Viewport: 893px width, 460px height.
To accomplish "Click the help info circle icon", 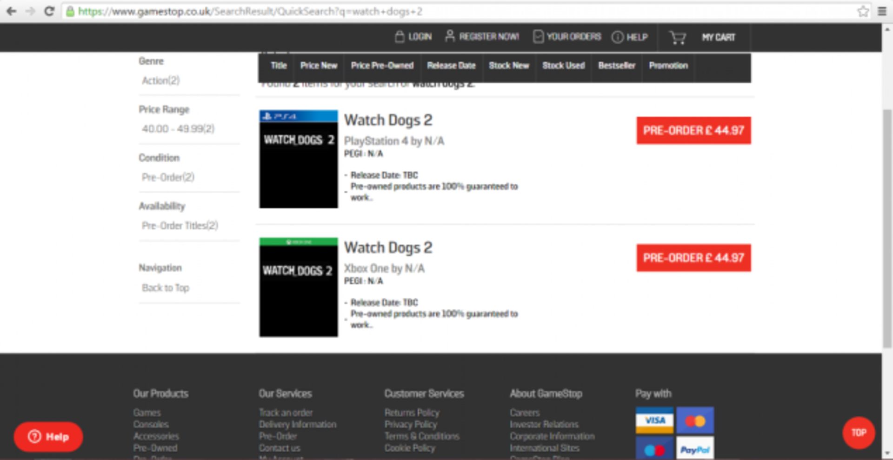I will point(617,37).
